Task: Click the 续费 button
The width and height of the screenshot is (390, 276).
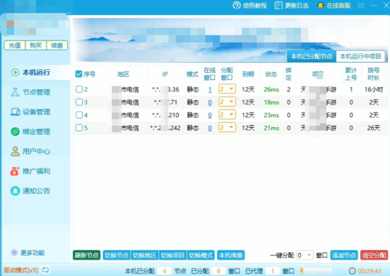Action: click(57, 45)
